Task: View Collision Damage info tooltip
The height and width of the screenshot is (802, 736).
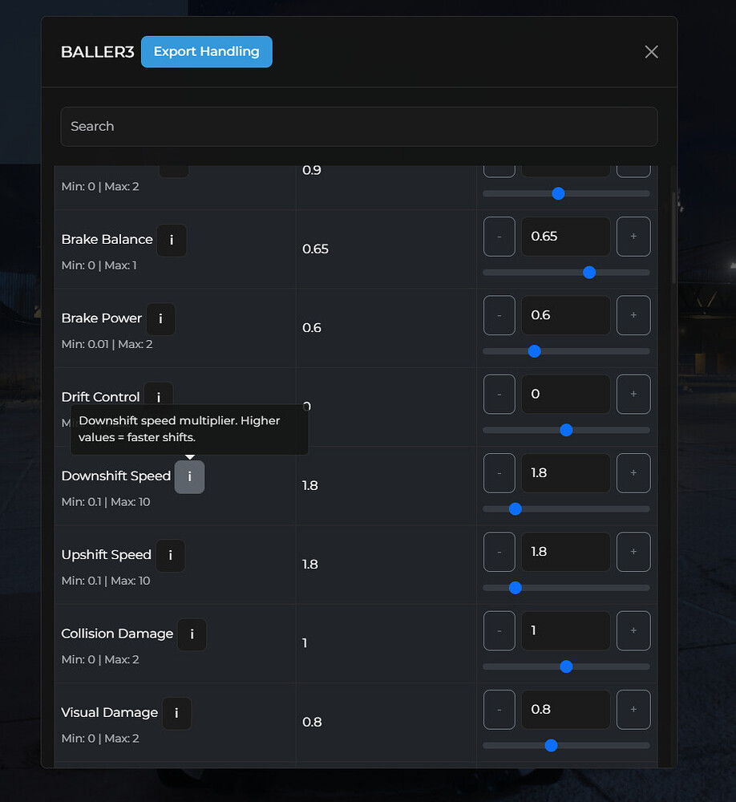Action: pyautogui.click(x=192, y=634)
